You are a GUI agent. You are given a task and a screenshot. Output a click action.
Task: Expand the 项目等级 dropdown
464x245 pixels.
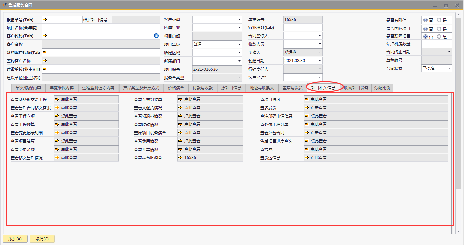(239, 44)
